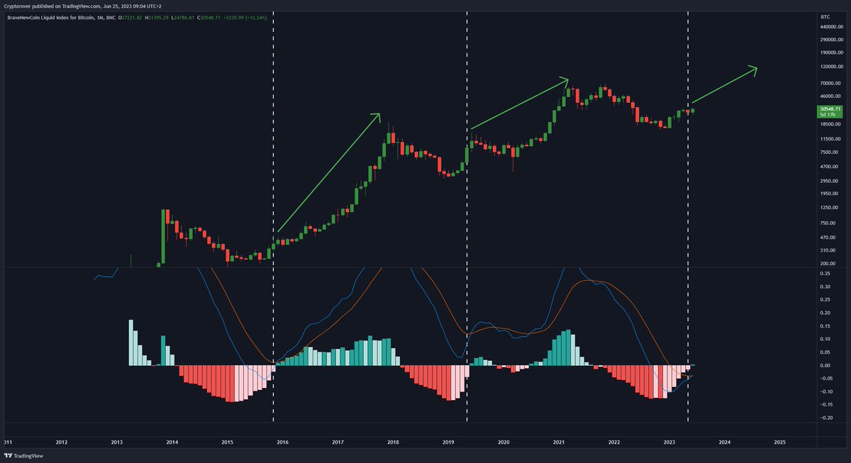This screenshot has width=851, height=463.
Task: Click the 440000.00 price scale label
Action: pos(830,27)
